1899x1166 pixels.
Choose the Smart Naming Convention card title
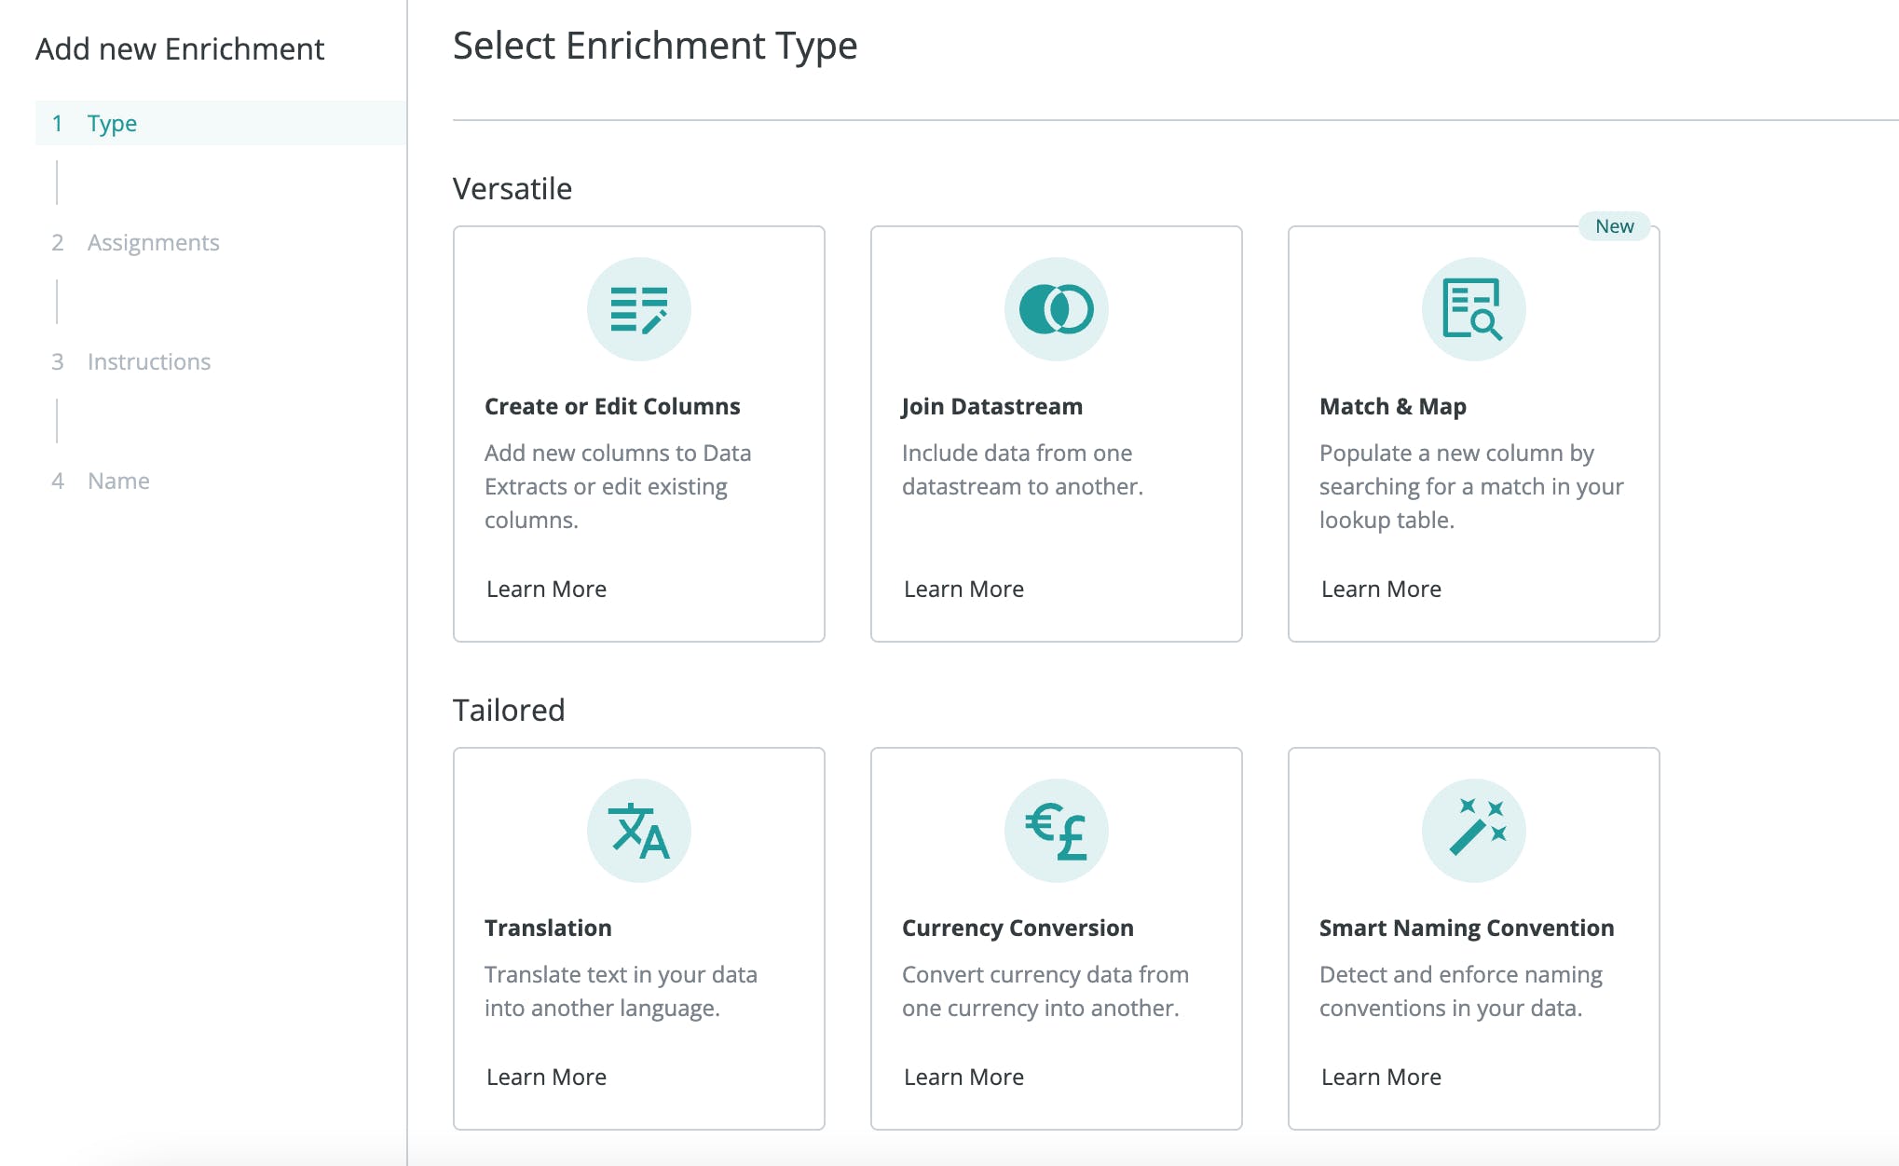(x=1467, y=928)
